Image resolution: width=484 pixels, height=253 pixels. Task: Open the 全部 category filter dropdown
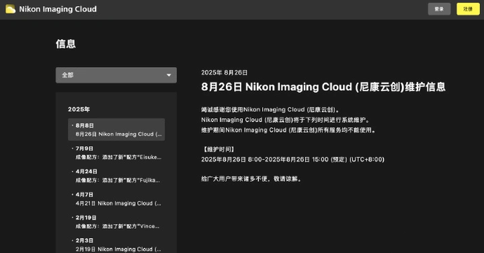[x=116, y=75]
